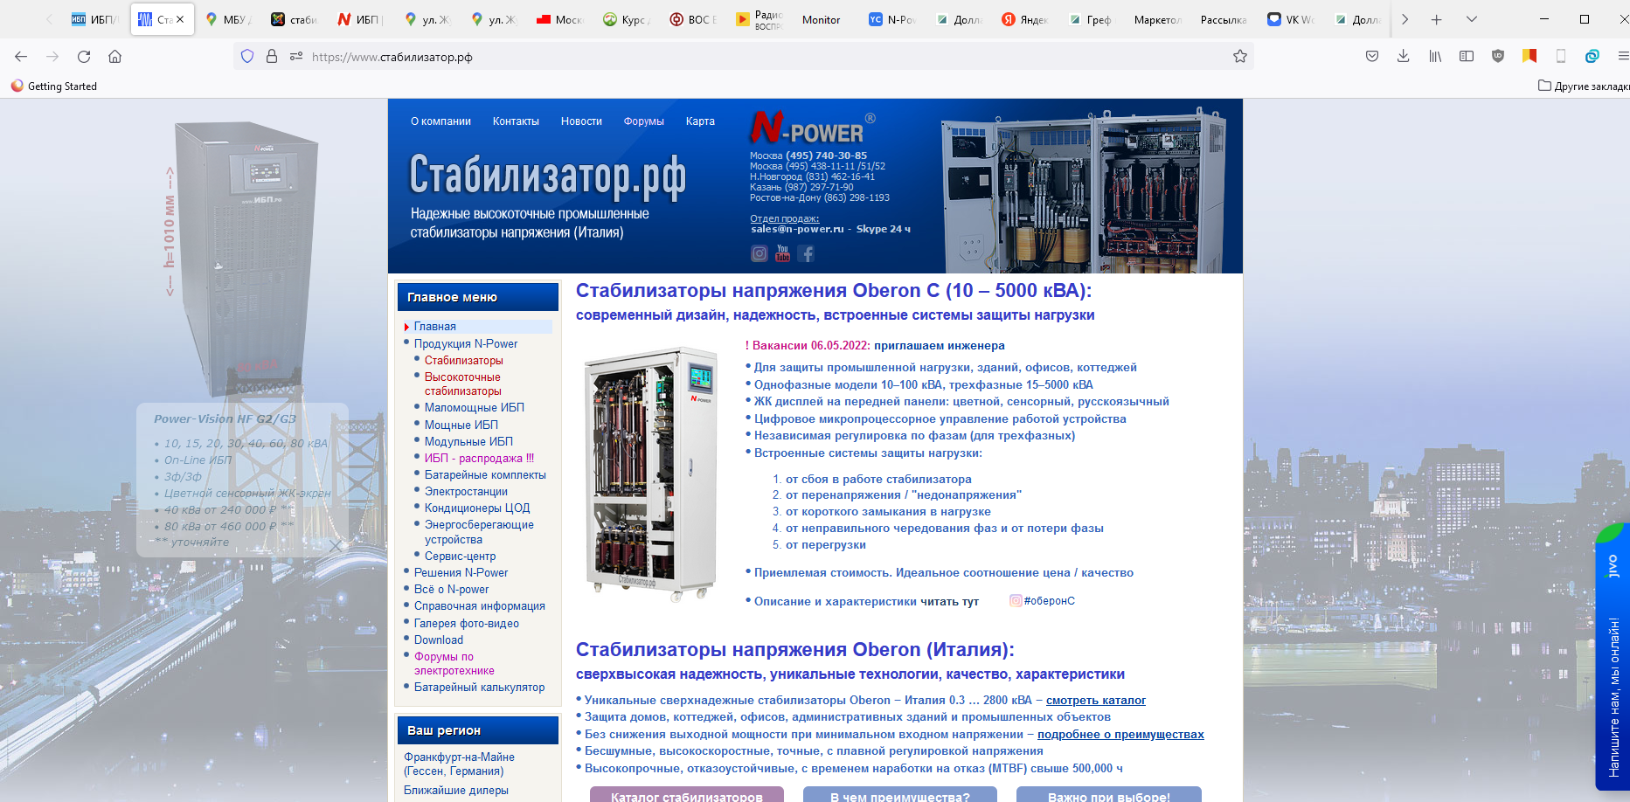Close the active Стабилизатор tab
This screenshot has height=802, width=1630.
[x=180, y=19]
